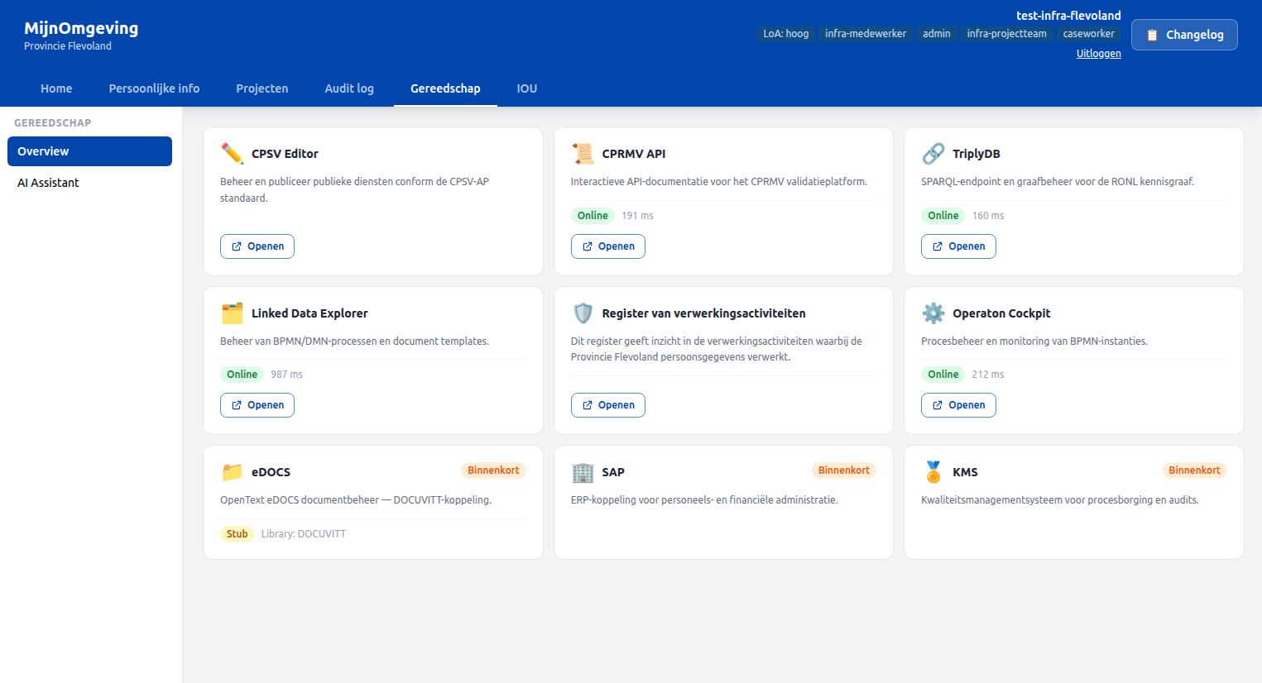
Task: Click the admin role badge near the username
Action: (x=936, y=33)
